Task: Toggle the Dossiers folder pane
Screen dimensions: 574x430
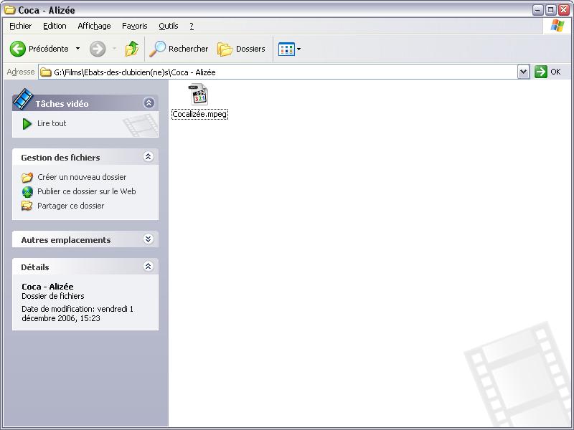Action: pyautogui.click(x=241, y=49)
